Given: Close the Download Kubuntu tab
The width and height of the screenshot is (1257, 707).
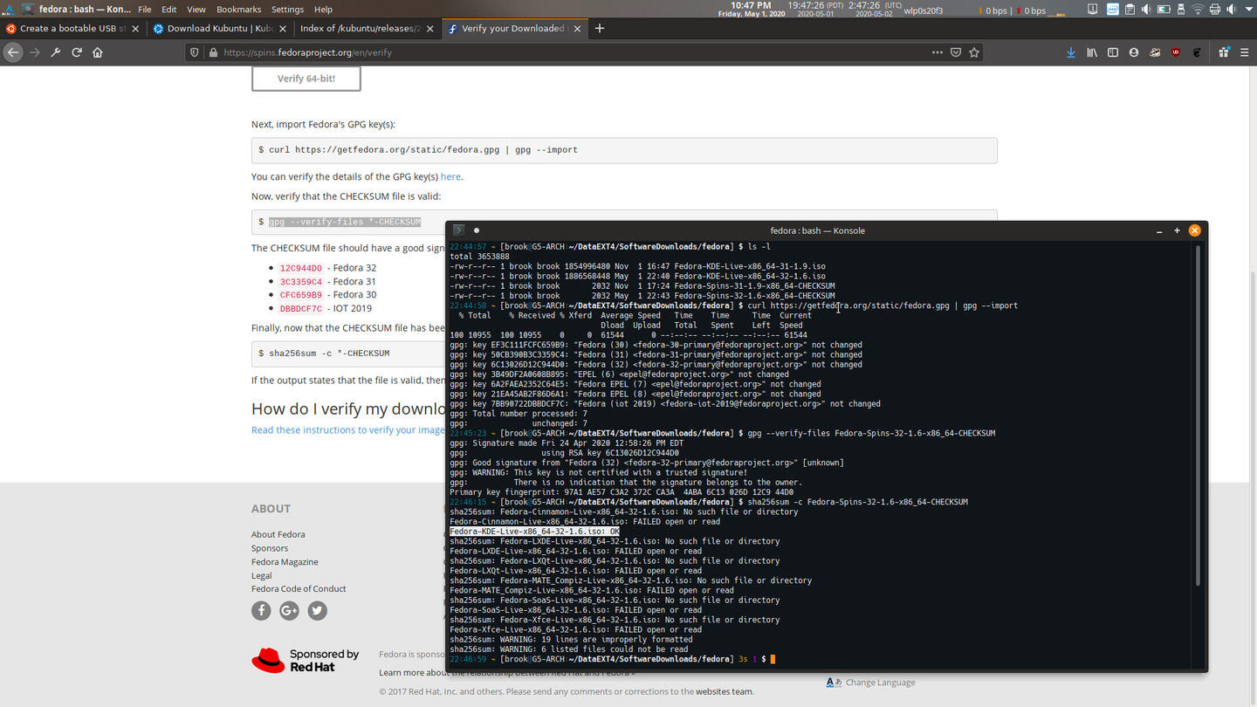Looking at the screenshot, I should (x=283, y=29).
